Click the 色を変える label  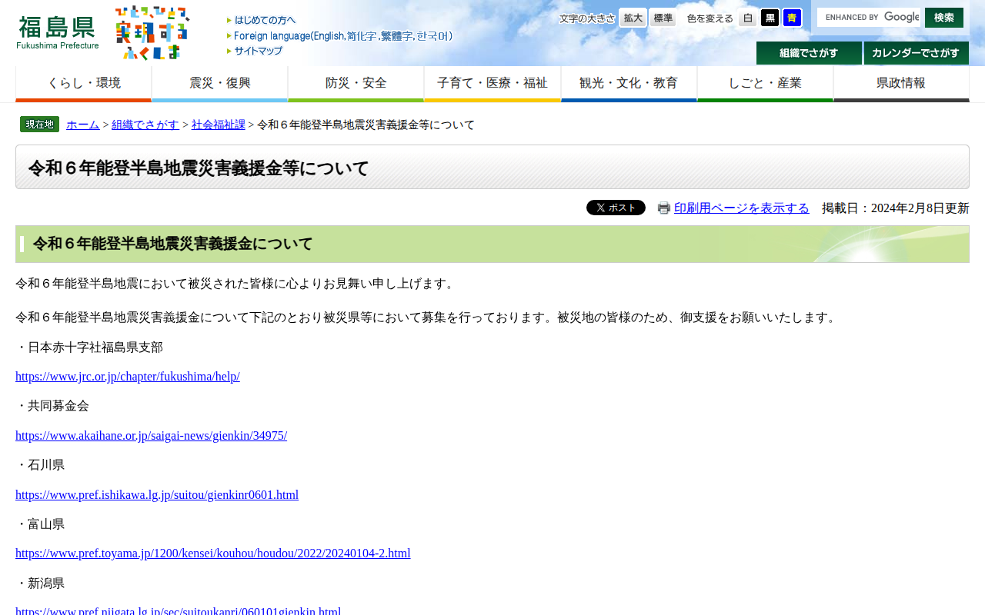pos(710,18)
